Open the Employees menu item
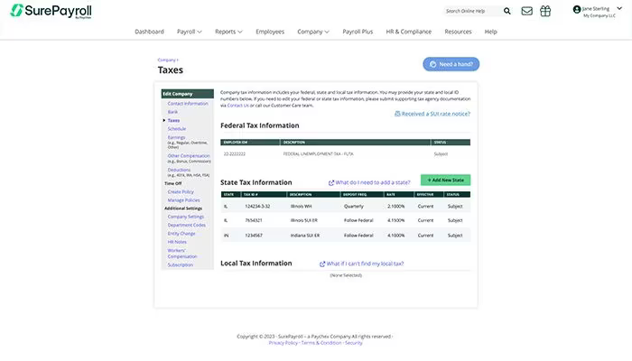This screenshot has height=361, width=632. 270,32
